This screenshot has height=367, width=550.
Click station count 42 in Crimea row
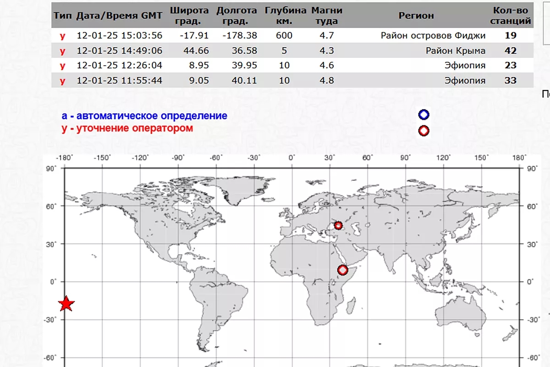[511, 50]
